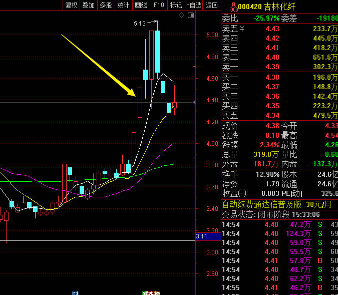Click the blue 3.11 price marker
The width and height of the screenshot is (338, 295).
pos(202,236)
